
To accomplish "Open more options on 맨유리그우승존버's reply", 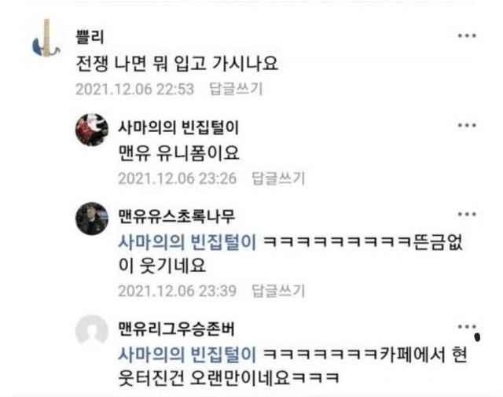I will click(467, 327).
